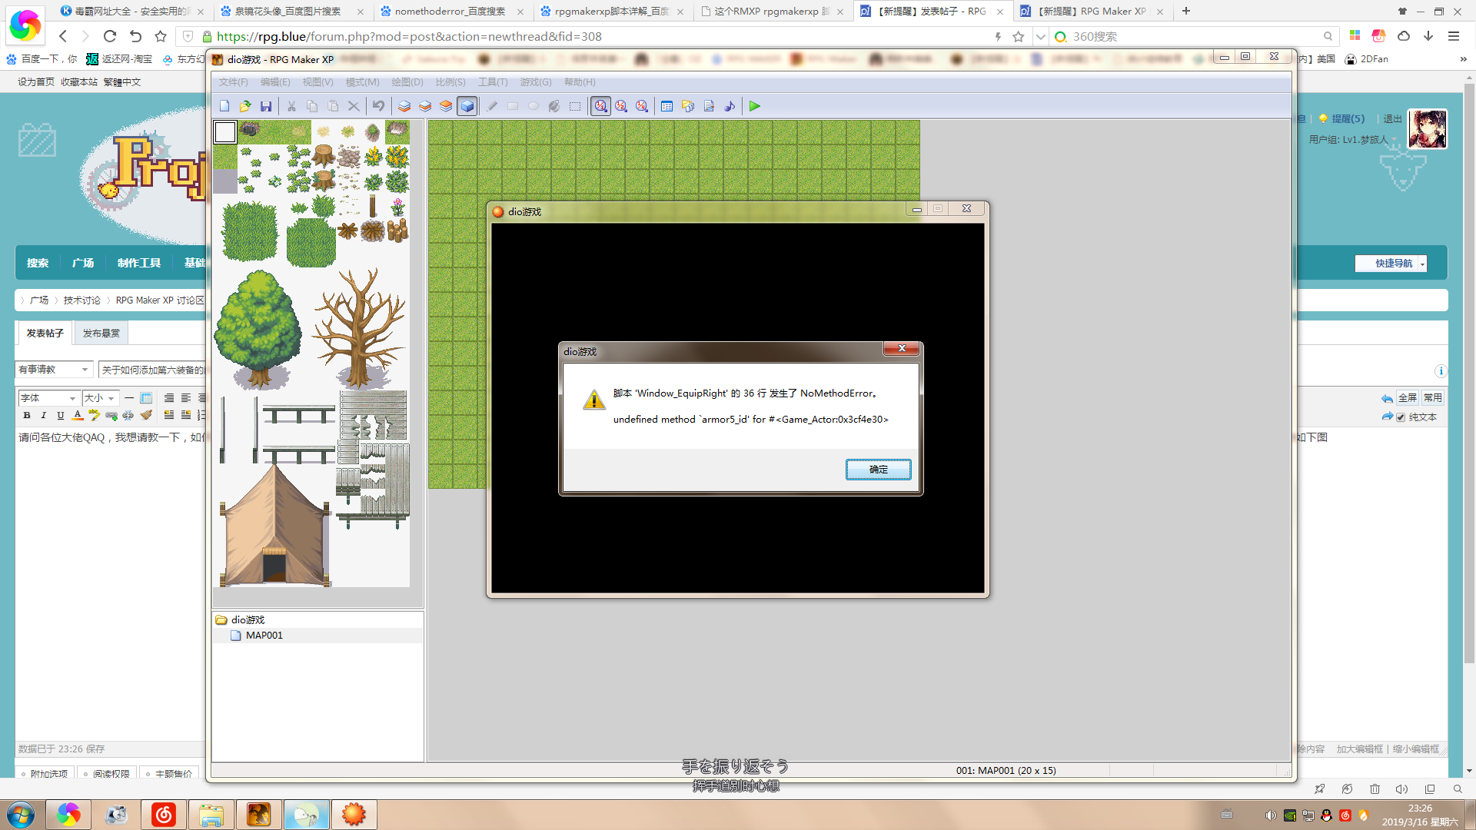Expand the browser address bar dropdown chevron
This screenshot has width=1476, height=830.
(1040, 36)
